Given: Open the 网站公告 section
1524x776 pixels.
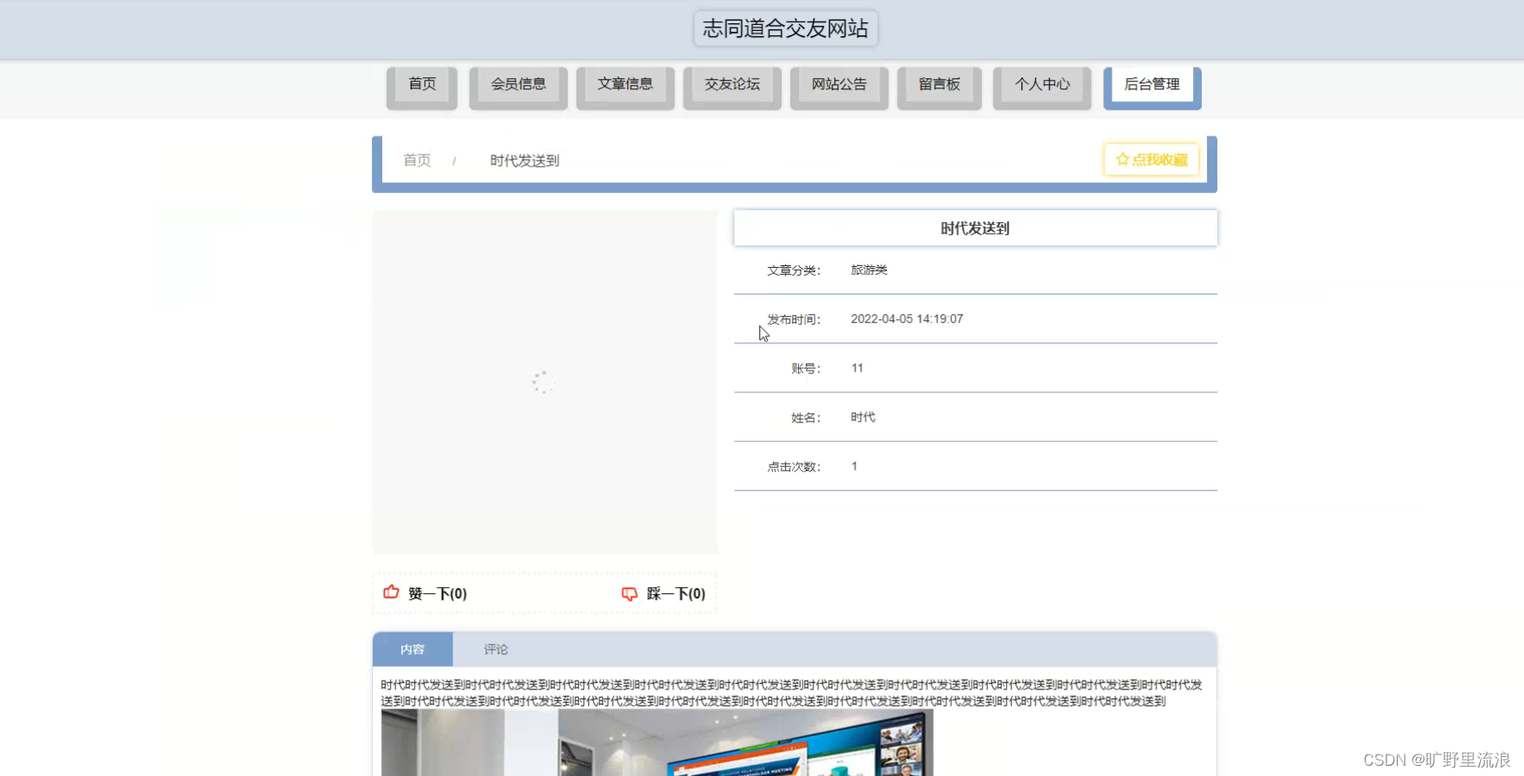Looking at the screenshot, I should (x=838, y=84).
